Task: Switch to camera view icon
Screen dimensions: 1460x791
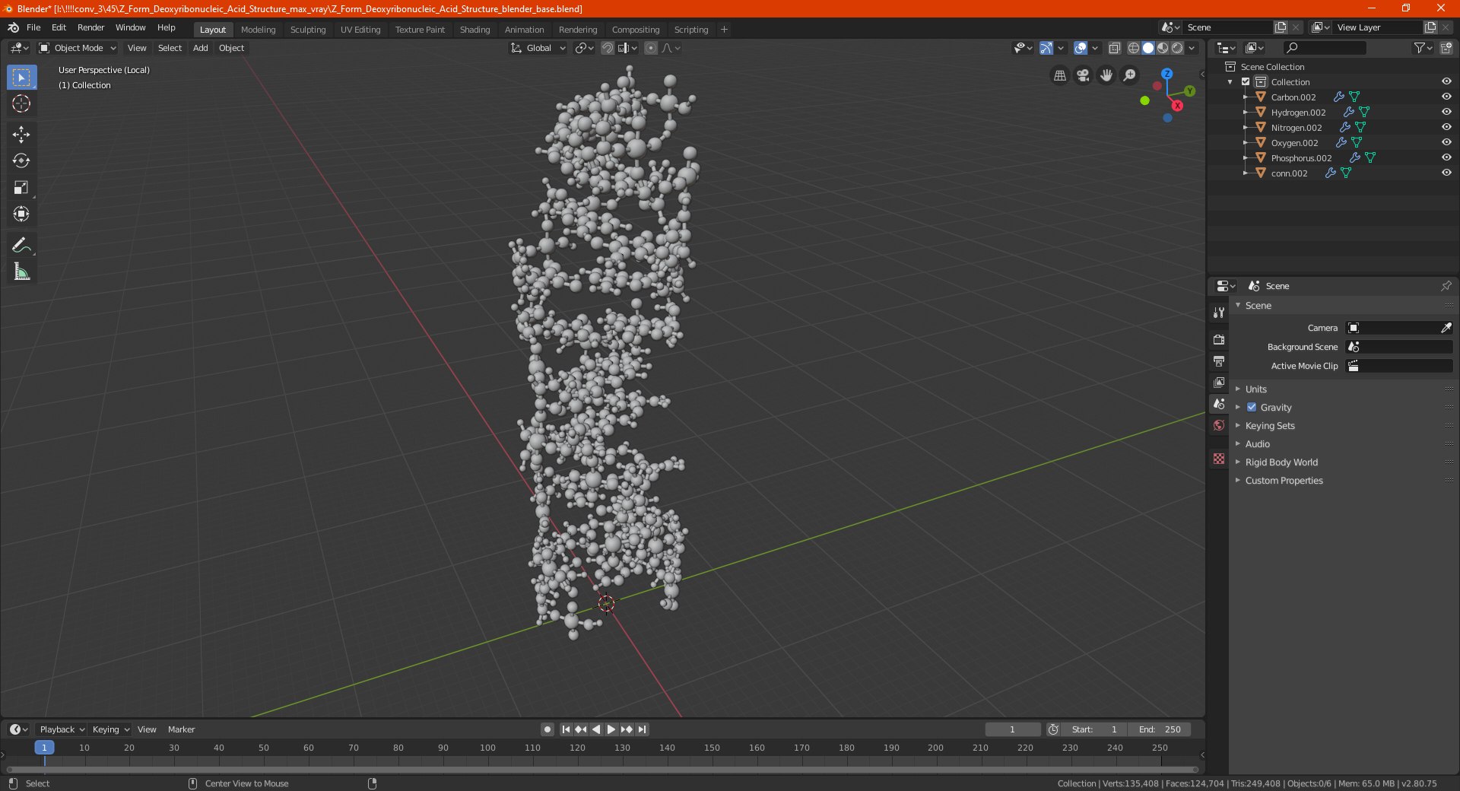Action: pos(1083,75)
